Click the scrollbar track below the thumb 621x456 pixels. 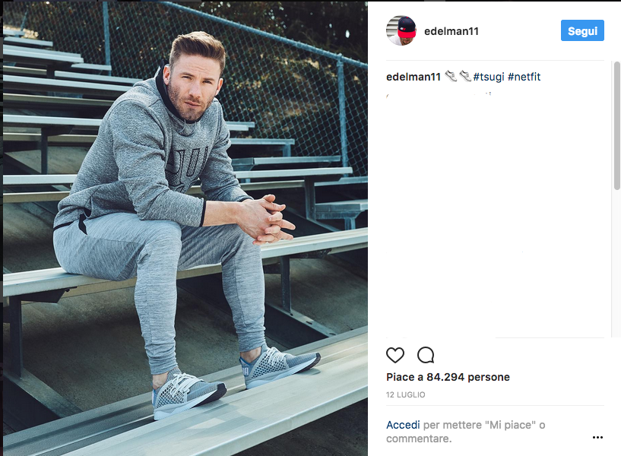(x=616, y=263)
